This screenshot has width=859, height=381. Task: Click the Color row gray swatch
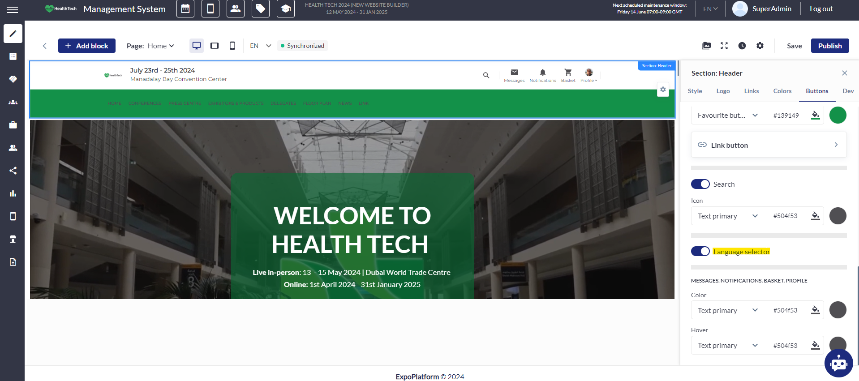838,310
